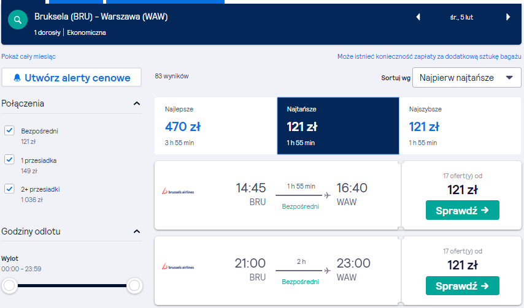Click airplane icon on 21:00 flight route
Viewport: 524px width, 308px height.
(x=327, y=271)
